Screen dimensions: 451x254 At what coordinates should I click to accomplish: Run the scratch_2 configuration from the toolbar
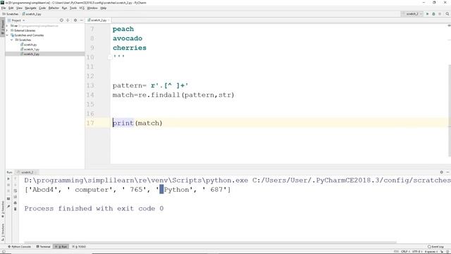(x=428, y=14)
